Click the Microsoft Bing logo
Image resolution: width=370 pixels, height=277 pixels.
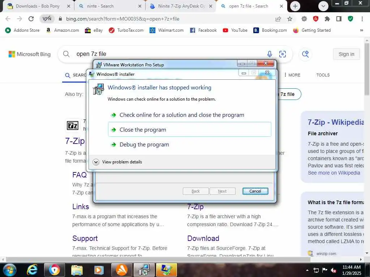pos(30,54)
